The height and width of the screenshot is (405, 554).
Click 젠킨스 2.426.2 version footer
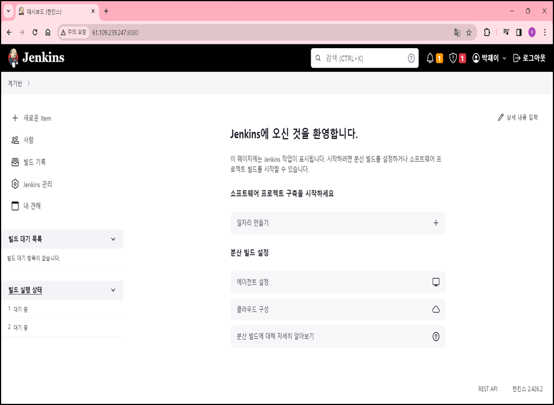(527, 389)
